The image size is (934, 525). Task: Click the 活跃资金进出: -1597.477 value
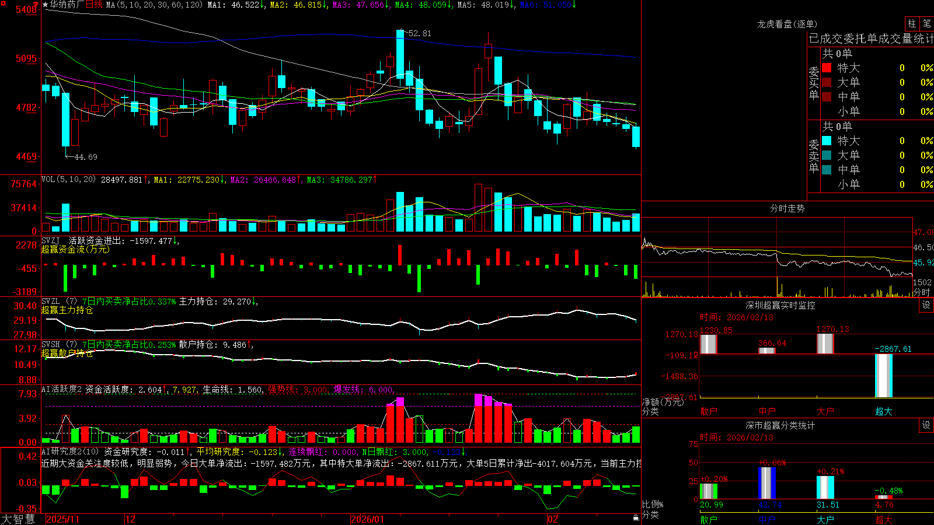[x=124, y=240]
